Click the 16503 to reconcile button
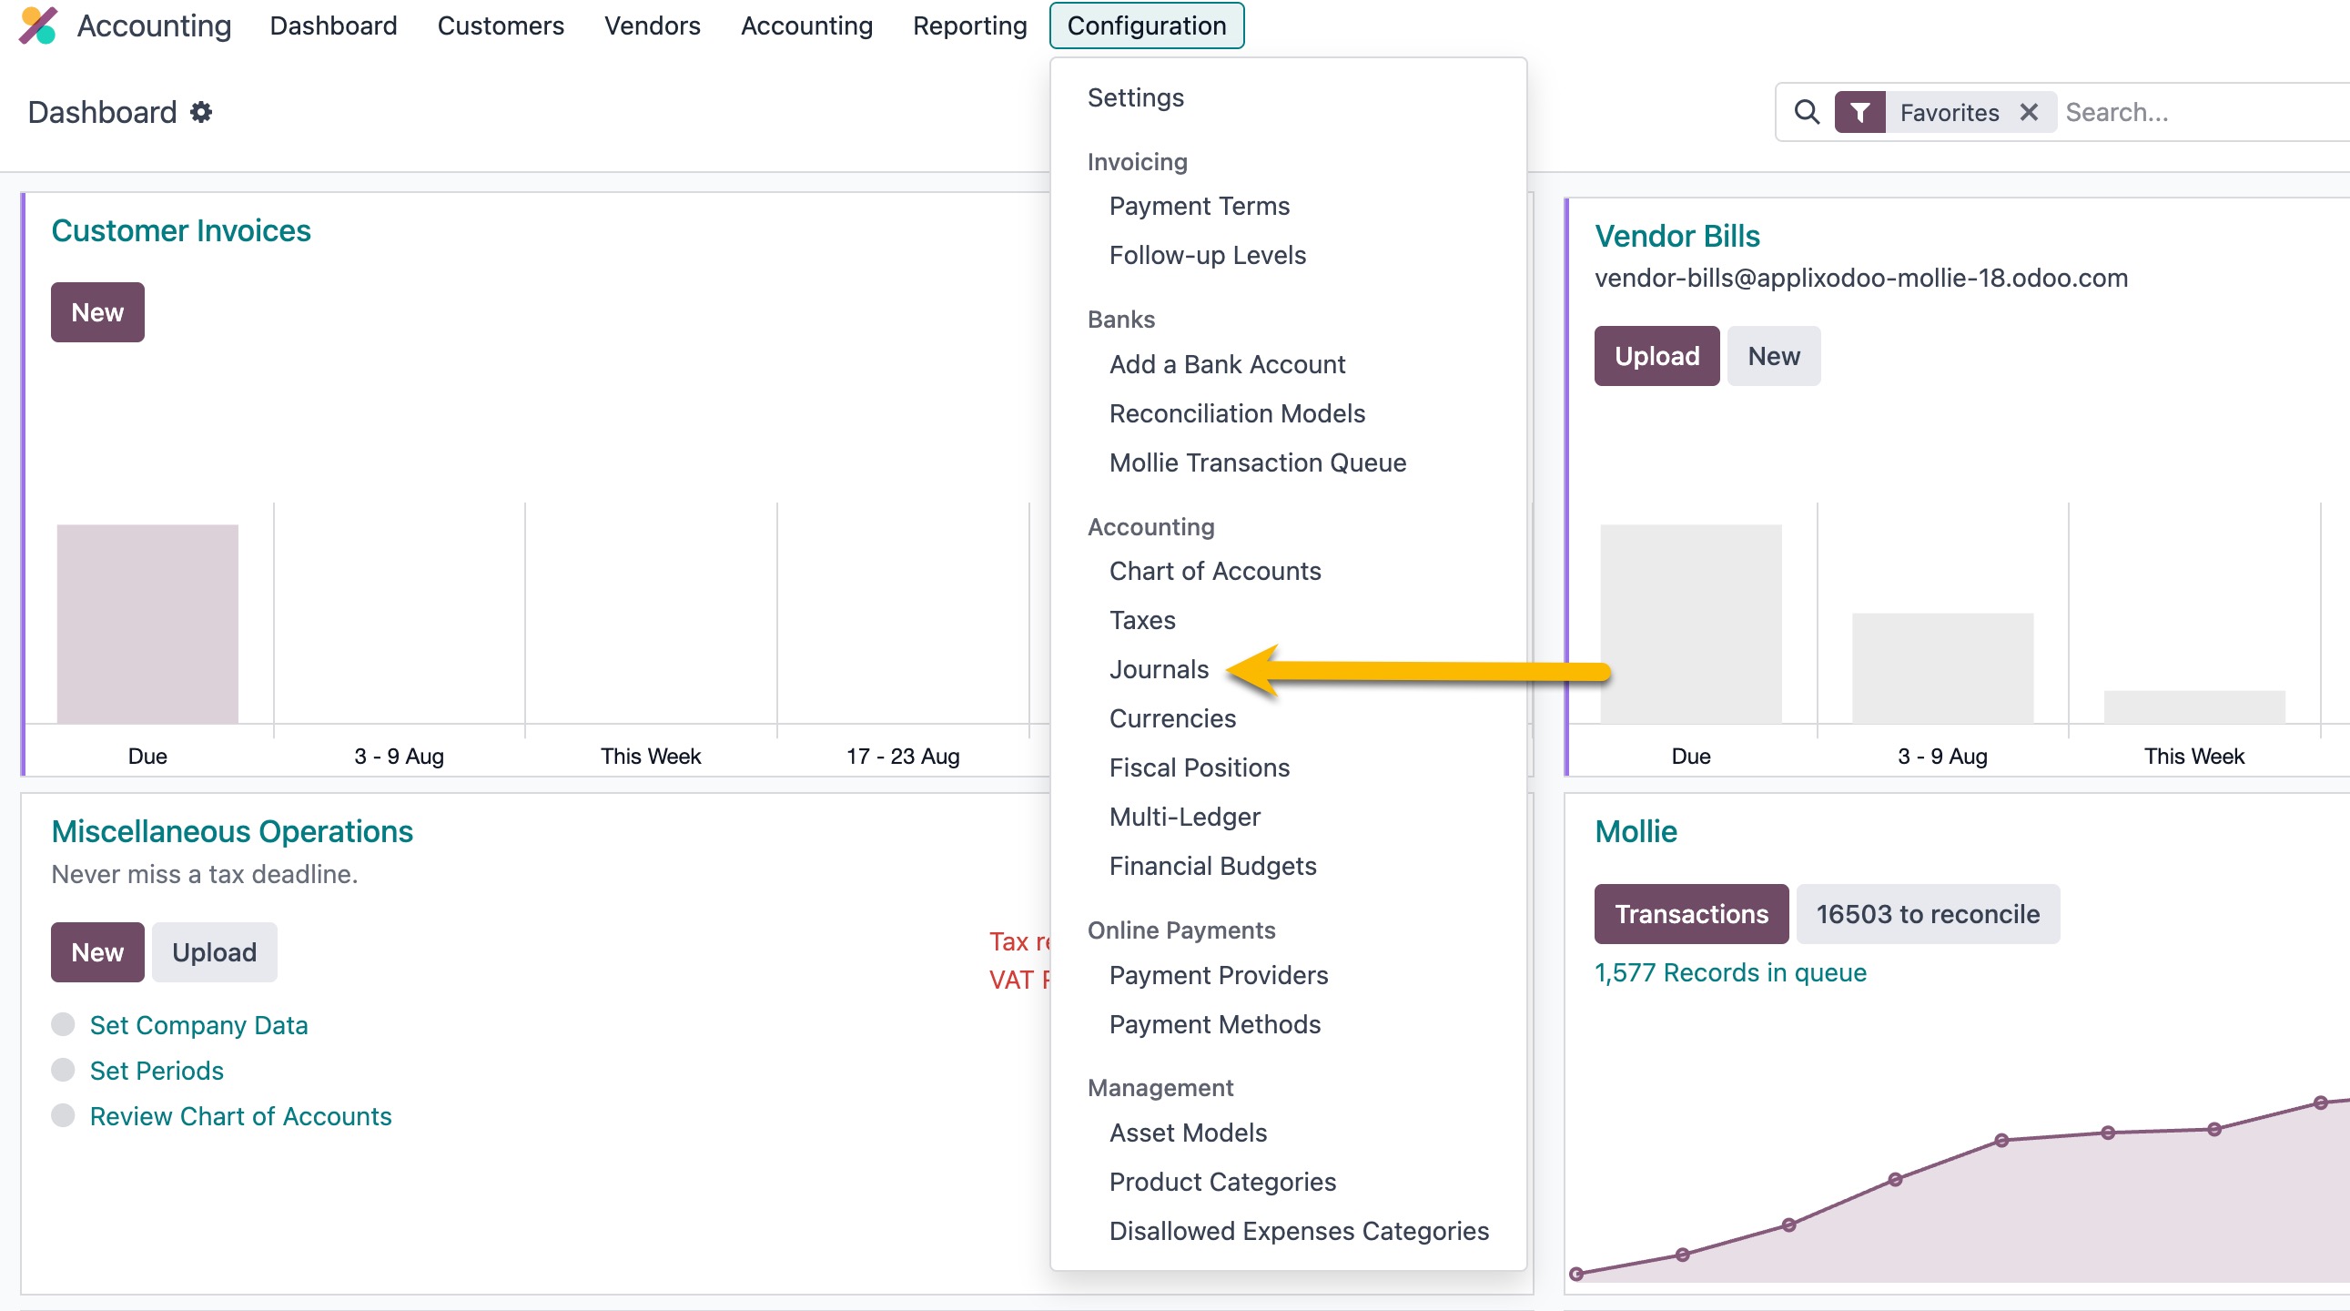 pyautogui.click(x=1927, y=914)
